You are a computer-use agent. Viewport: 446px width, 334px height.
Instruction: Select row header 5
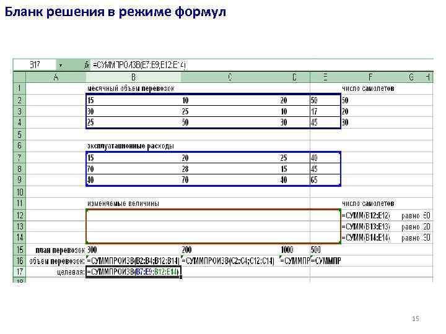coord(20,134)
